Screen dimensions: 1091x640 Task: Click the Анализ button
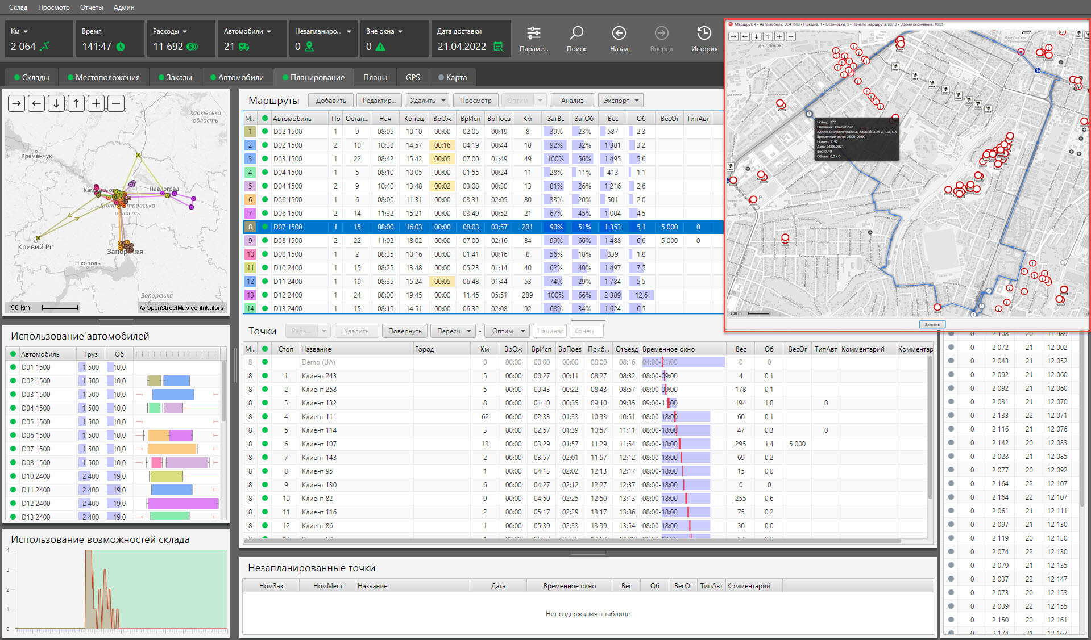(573, 101)
